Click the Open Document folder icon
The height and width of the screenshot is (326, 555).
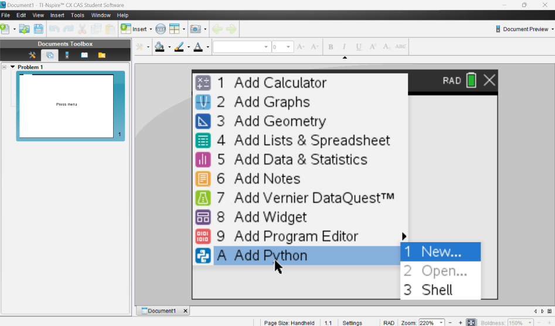tap(24, 29)
